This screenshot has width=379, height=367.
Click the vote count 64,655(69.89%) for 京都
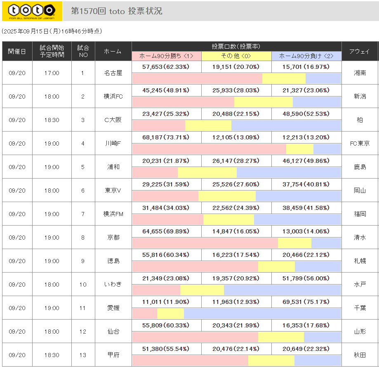coord(166,231)
